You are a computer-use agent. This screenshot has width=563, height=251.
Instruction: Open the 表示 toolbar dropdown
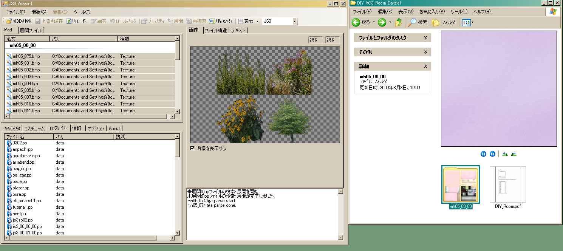(251, 21)
